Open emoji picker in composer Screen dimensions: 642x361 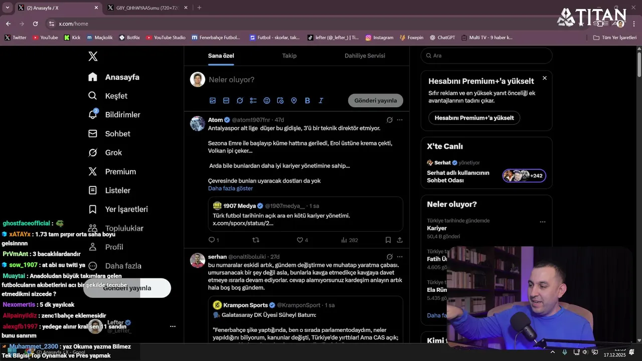267,100
